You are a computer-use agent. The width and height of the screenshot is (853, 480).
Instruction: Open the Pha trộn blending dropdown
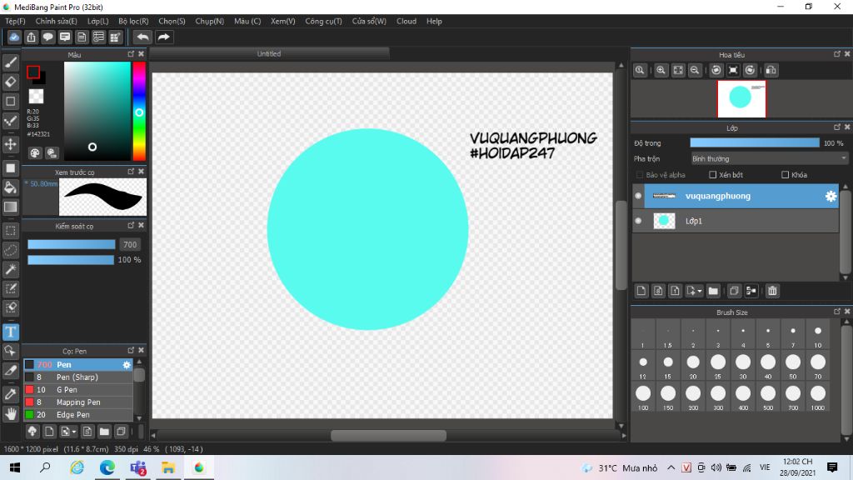coord(769,158)
